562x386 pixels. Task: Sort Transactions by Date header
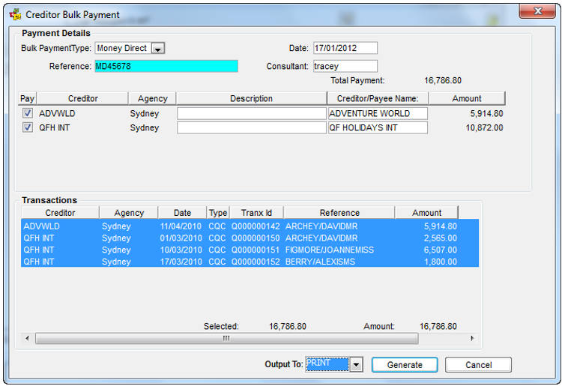[x=182, y=213]
